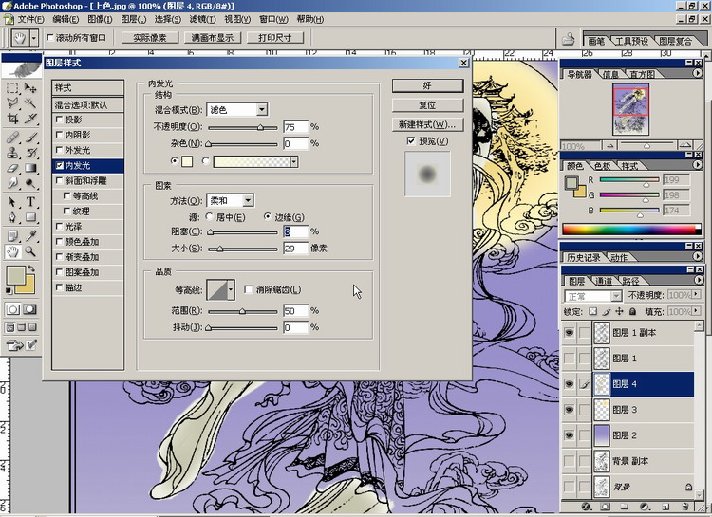Select the Type tool
The image size is (712, 517).
30,202
